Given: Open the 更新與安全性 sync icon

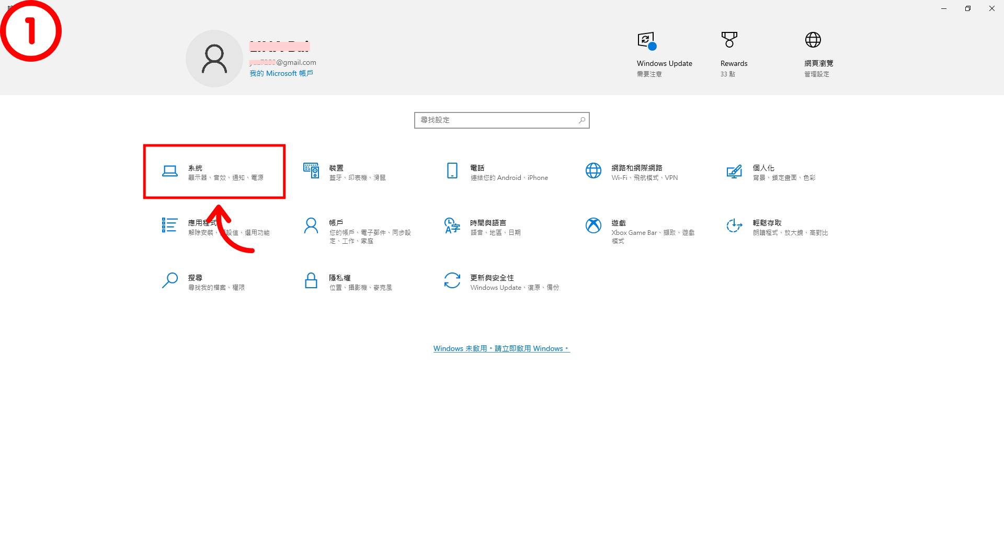Looking at the screenshot, I should point(452,280).
